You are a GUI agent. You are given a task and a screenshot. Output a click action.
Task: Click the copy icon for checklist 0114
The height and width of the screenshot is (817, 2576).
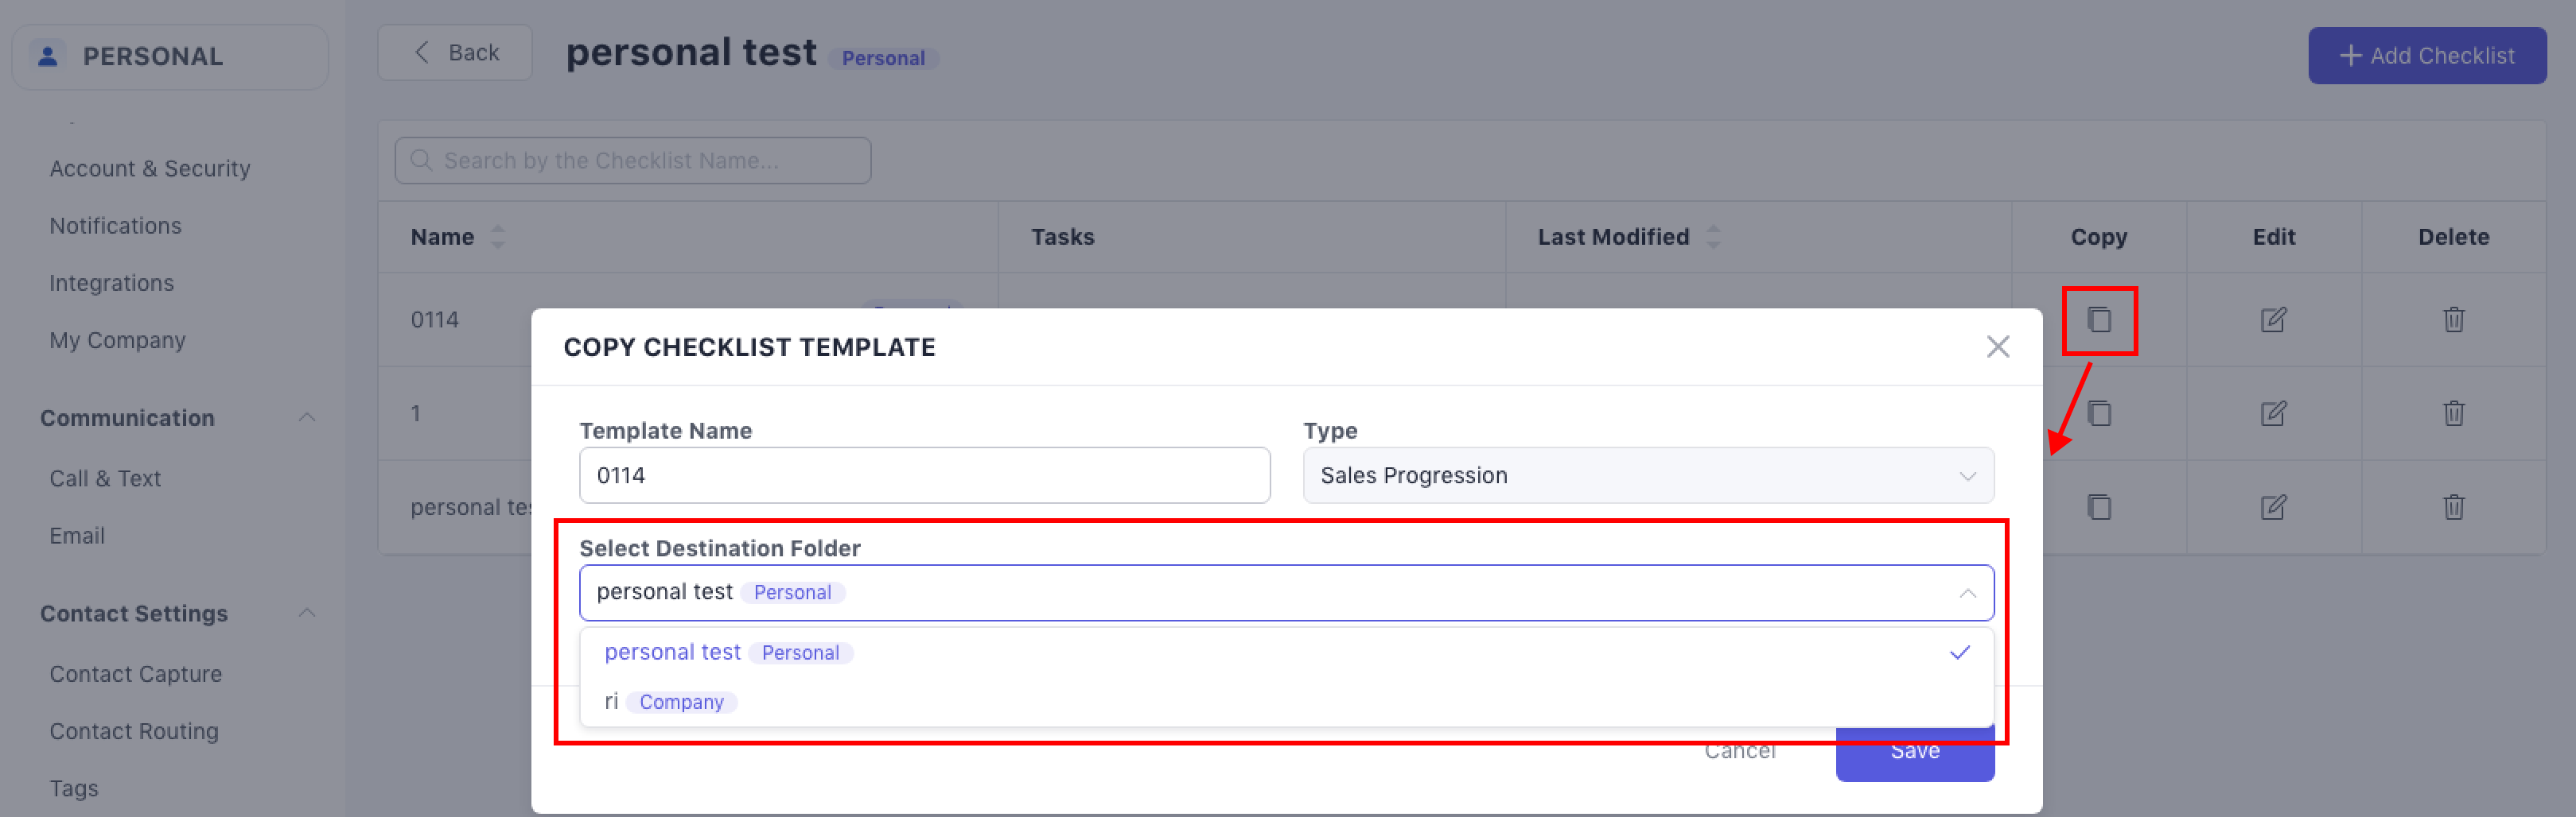click(x=2098, y=319)
